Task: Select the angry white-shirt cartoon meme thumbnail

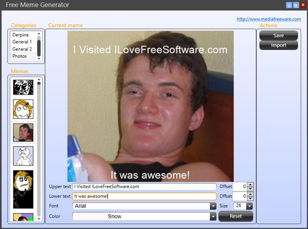Action: coord(23,156)
